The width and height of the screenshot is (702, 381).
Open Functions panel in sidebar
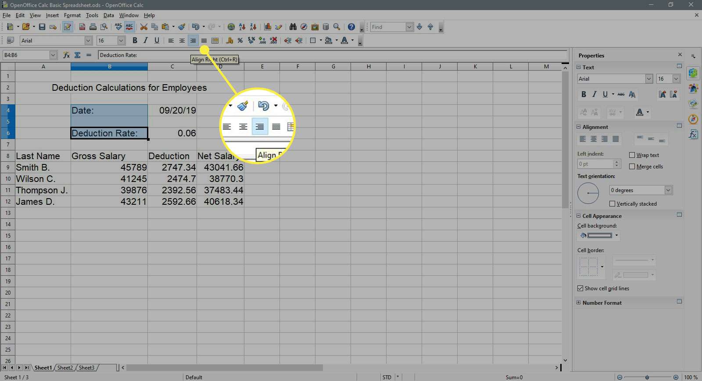(x=693, y=134)
